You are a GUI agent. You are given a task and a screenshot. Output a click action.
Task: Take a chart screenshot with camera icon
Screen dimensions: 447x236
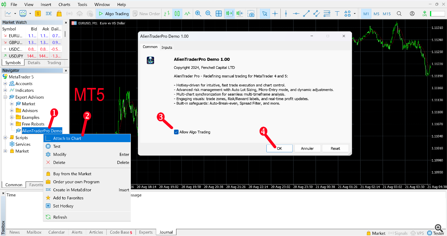252,14
